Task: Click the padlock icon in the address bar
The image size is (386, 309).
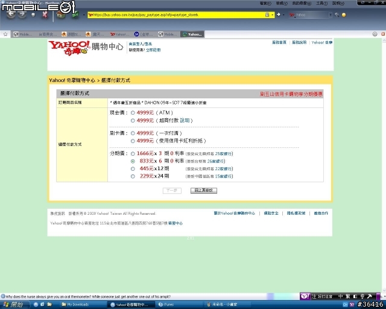Action: (x=267, y=14)
